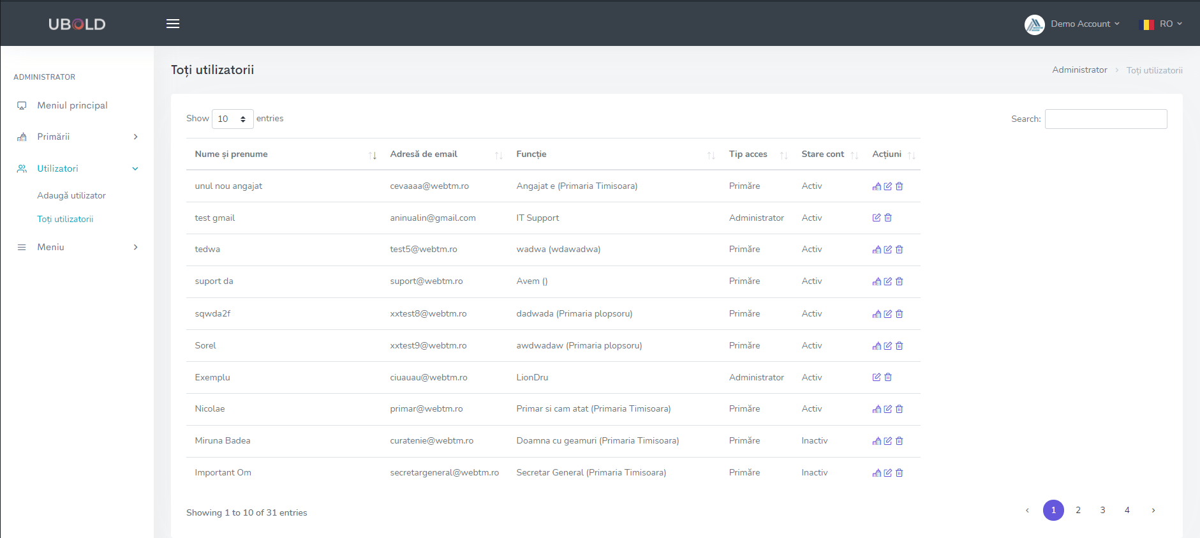Viewport: 1200px width, 538px height.
Task: Click city hall icon for unul nou angajat
Action: [x=877, y=186]
